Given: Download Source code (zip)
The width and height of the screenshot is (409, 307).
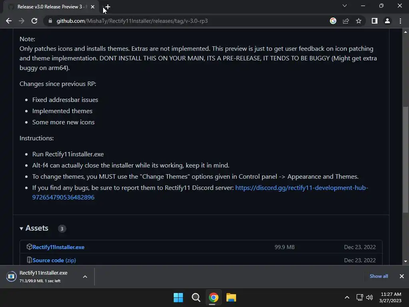Looking at the screenshot, I should [x=54, y=260].
